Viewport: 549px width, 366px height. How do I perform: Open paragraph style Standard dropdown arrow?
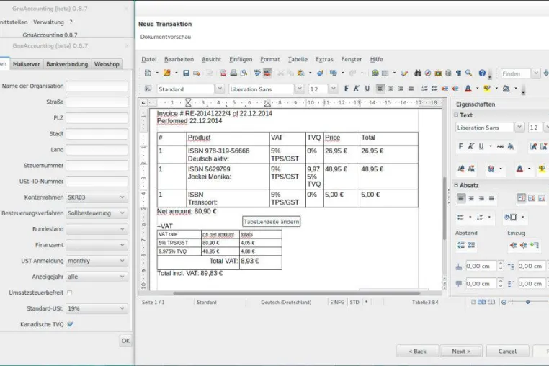tap(220, 89)
